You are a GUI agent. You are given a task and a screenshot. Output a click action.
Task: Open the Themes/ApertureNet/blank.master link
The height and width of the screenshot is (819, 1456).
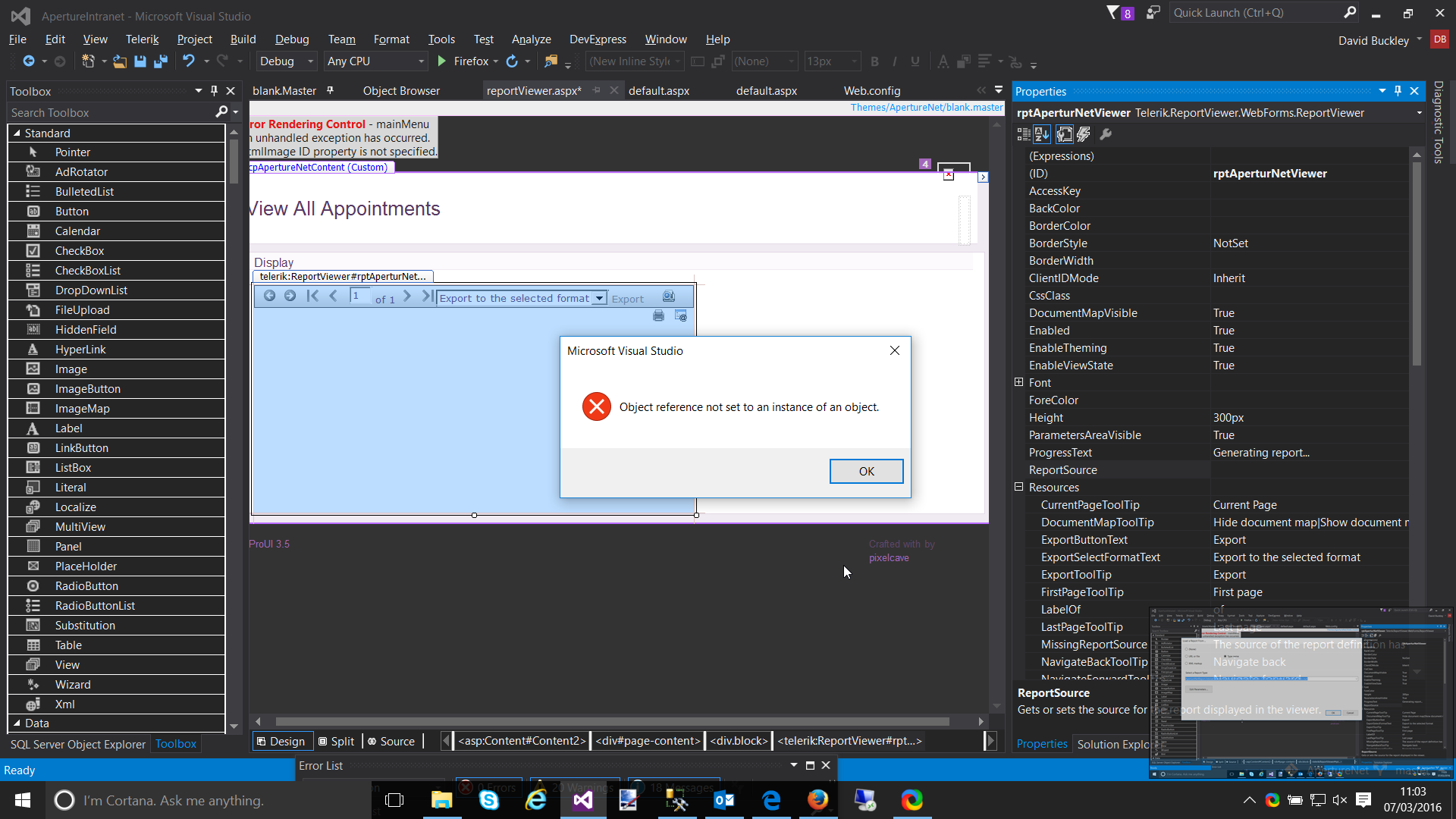click(x=926, y=107)
